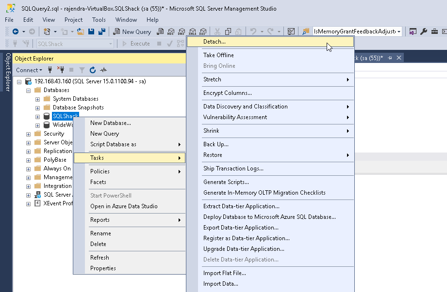
Task: Select Generate Scripts... from the submenu
Action: point(226,182)
